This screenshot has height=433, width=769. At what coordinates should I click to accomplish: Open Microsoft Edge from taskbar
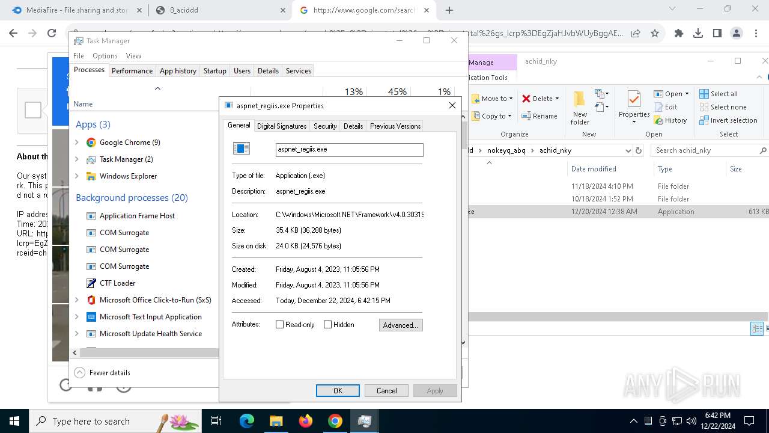[x=247, y=421]
